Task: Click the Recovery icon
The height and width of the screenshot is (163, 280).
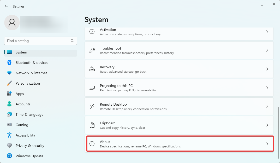Action: tap(92, 69)
